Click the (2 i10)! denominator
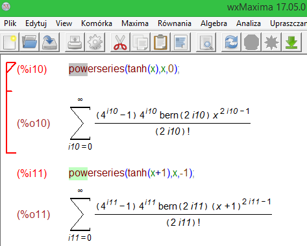 [173, 131]
